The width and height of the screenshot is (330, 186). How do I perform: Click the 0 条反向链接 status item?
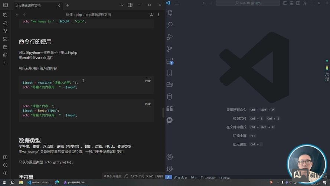pos(113,176)
